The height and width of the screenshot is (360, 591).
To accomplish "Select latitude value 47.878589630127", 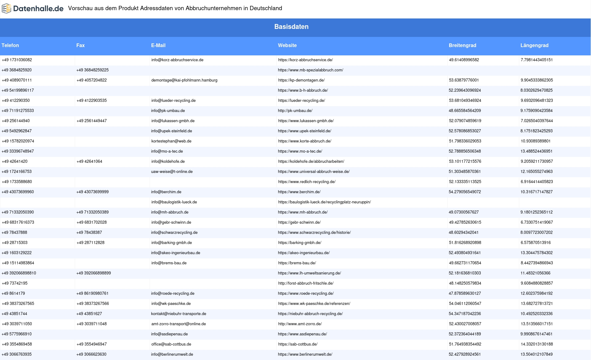I will point(465,294).
